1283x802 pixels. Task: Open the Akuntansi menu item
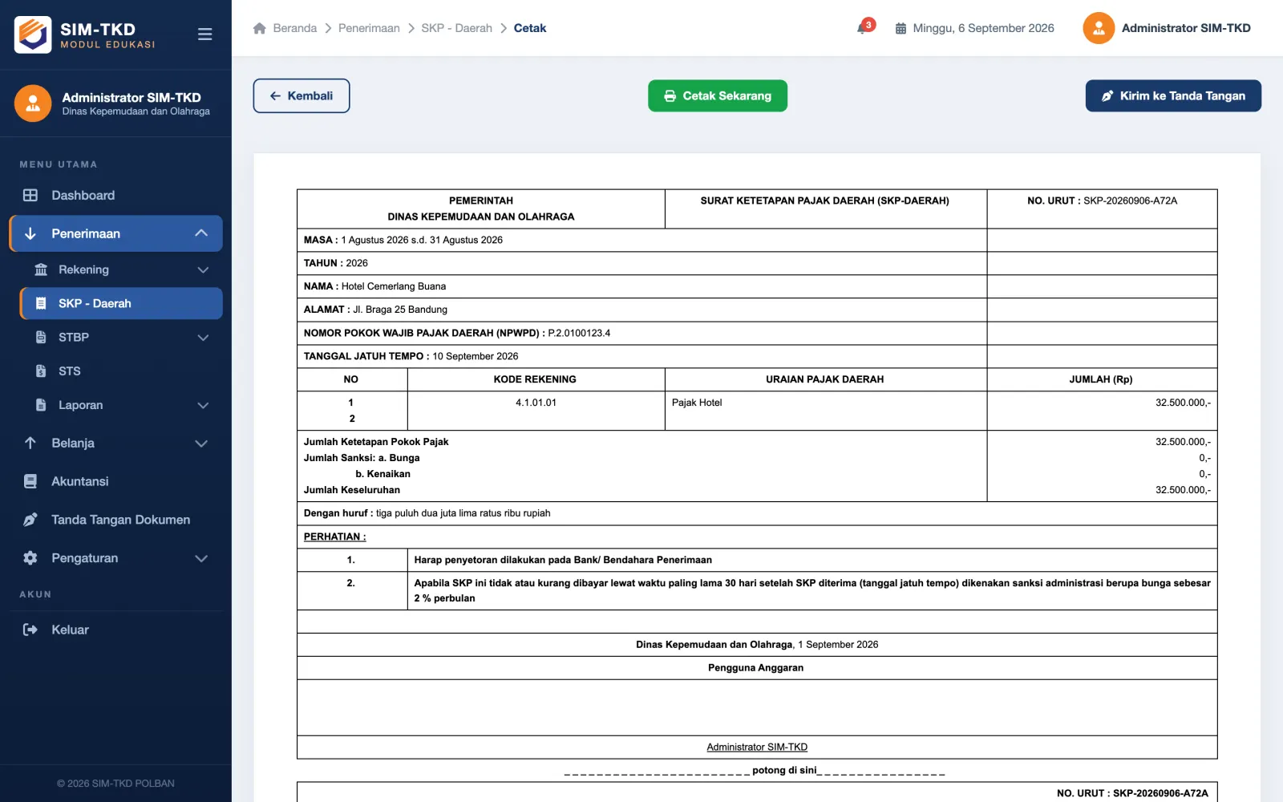115,481
